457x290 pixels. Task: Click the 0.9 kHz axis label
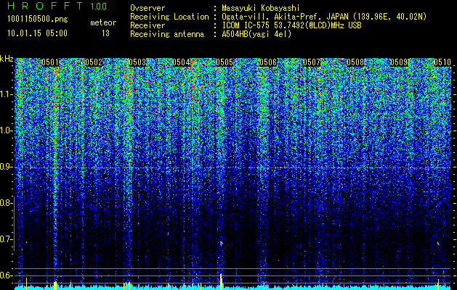pos(6,167)
